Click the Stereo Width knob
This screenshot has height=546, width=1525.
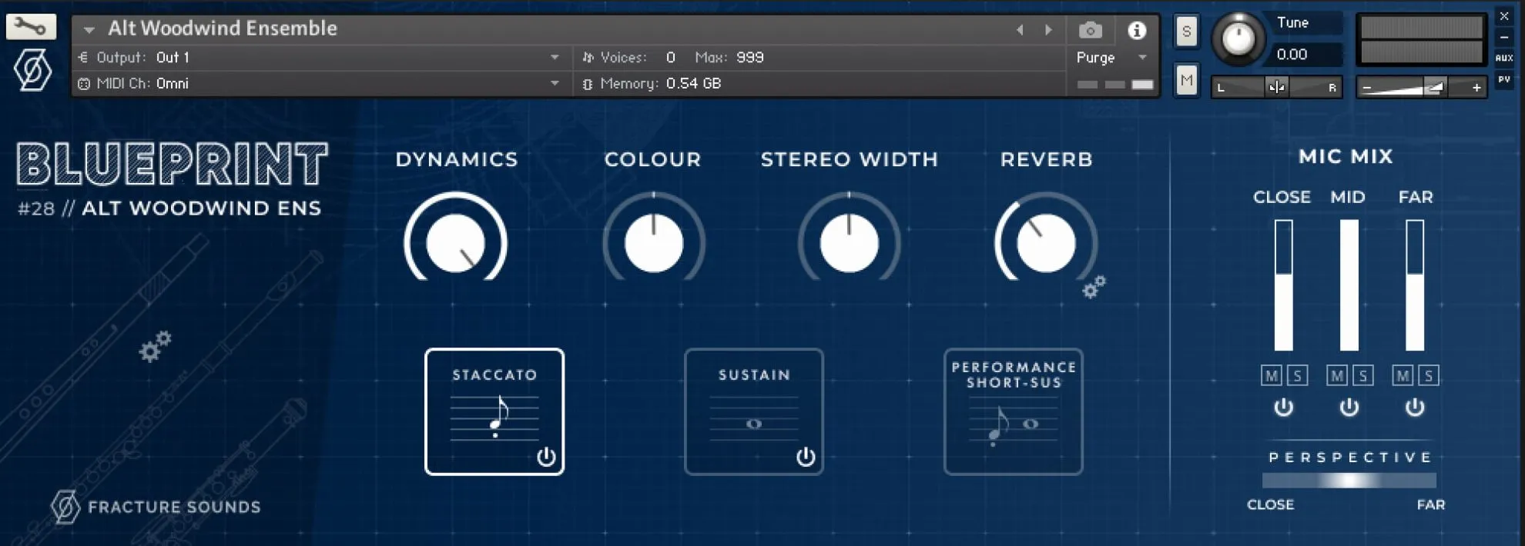(x=850, y=242)
